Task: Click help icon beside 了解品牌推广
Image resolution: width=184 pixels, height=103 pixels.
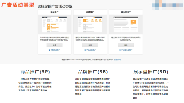Action: coord(85,50)
